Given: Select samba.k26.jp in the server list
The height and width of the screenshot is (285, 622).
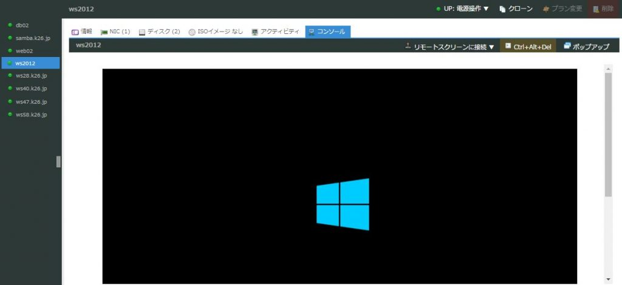Looking at the screenshot, I should pos(33,38).
